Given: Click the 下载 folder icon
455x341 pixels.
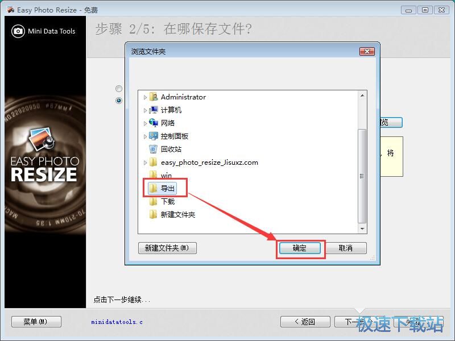Looking at the screenshot, I should point(153,201).
